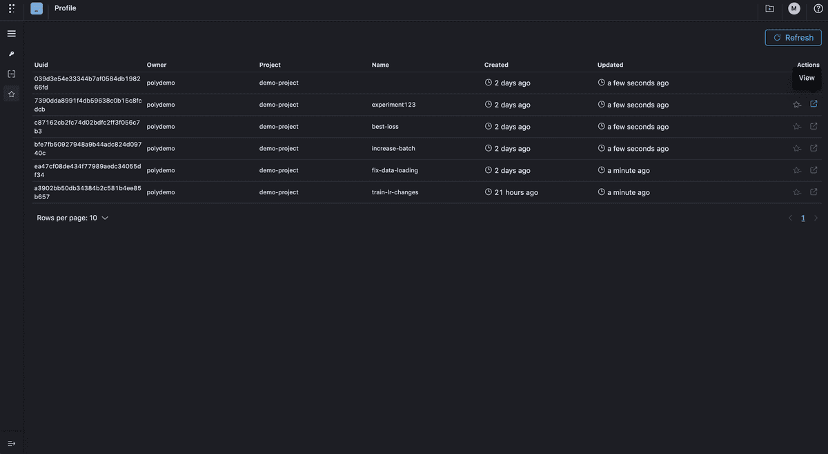This screenshot has height=454, width=828.
Task: Click the best-loss name cell
Action: pos(385,127)
